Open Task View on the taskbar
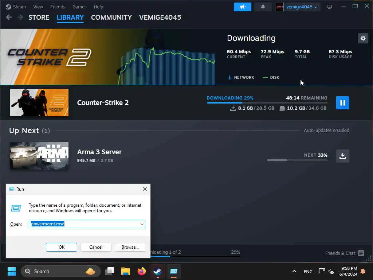 (110, 271)
